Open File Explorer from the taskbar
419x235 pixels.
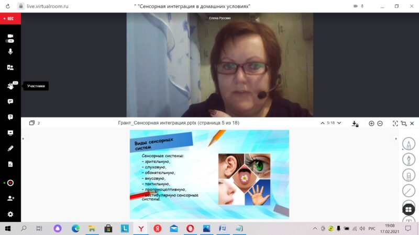point(92,228)
